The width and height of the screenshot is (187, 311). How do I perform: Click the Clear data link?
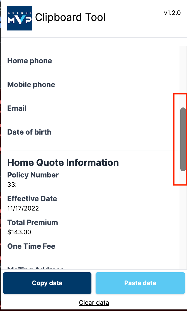(x=94, y=303)
